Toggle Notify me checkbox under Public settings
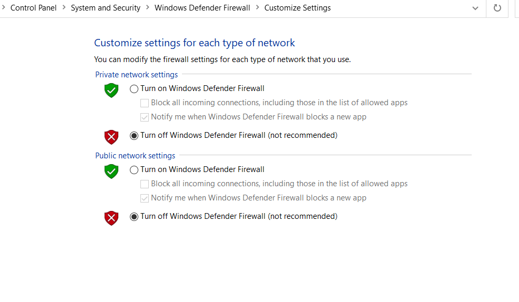519x302 pixels. (x=144, y=198)
